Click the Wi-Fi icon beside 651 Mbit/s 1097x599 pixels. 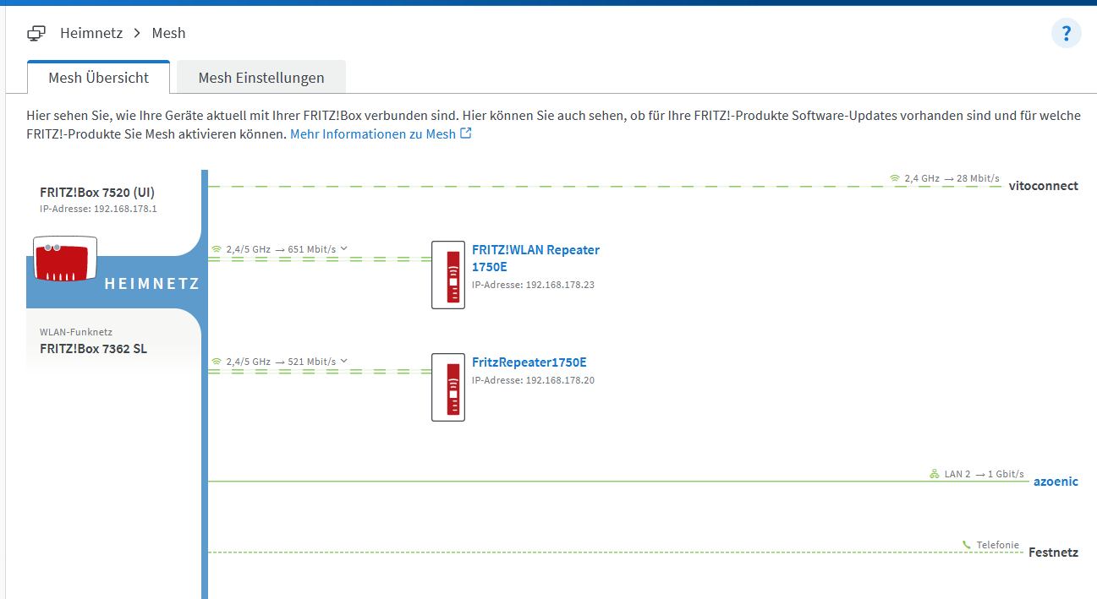pyautogui.click(x=216, y=249)
